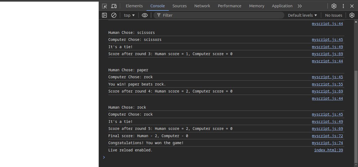358x167 pixels.
Task: Select the Console tab
Action: [x=158, y=6]
